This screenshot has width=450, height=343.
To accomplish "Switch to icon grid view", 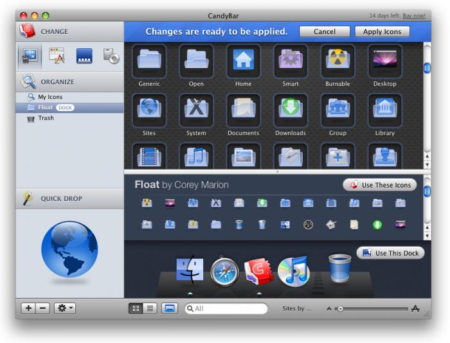I will pyautogui.click(x=136, y=308).
